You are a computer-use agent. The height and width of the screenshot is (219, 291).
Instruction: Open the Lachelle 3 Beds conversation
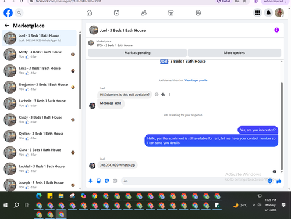coord(39,103)
